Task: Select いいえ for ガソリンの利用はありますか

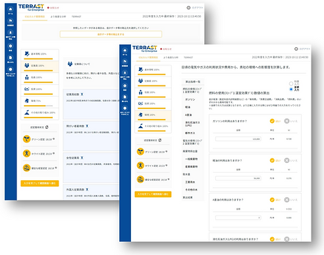Action: click(x=291, y=121)
